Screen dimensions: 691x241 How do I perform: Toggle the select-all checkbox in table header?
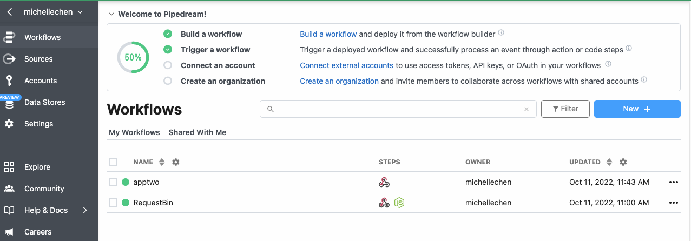pyautogui.click(x=113, y=162)
